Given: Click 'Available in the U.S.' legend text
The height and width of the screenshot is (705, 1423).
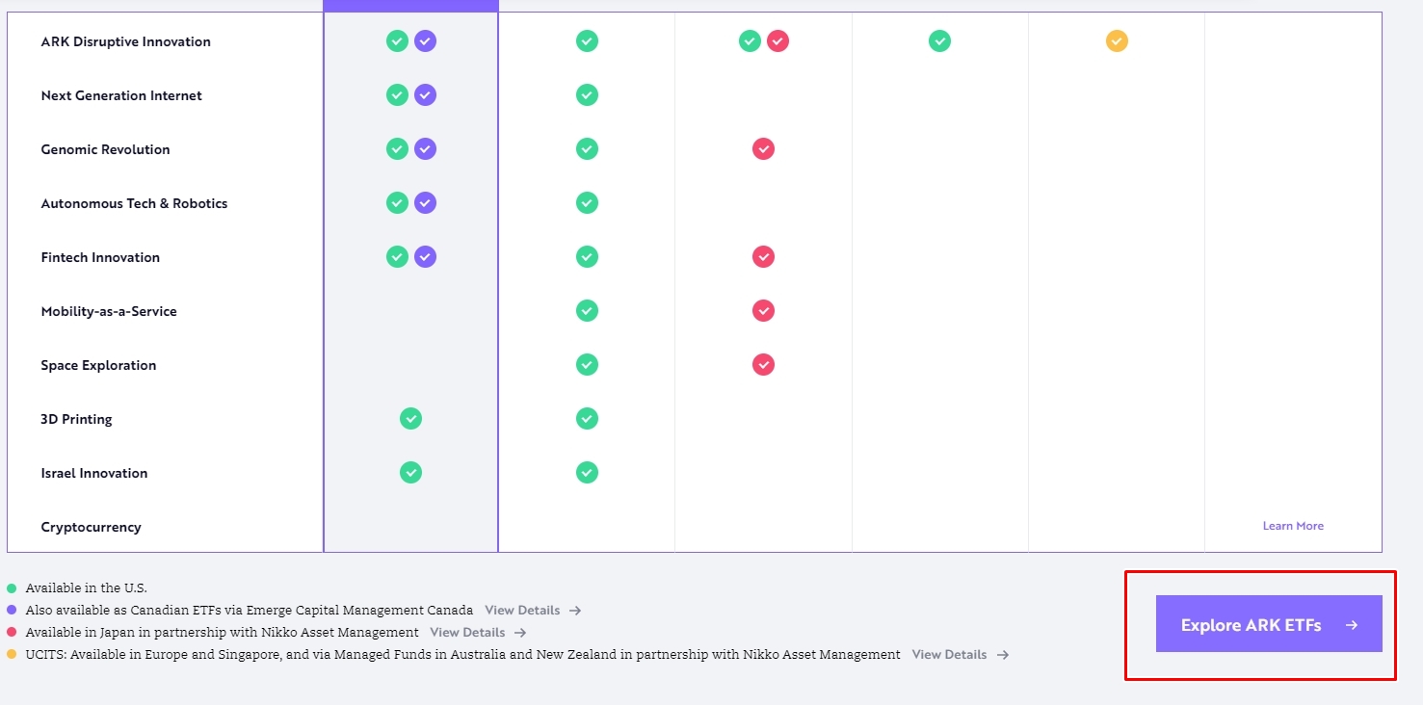Looking at the screenshot, I should (x=87, y=587).
